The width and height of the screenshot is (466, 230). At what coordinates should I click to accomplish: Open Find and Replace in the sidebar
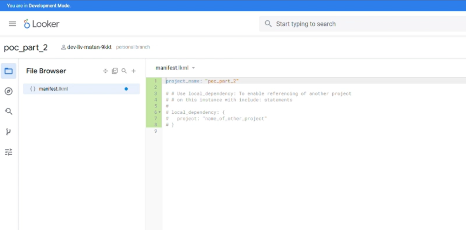[x=9, y=111]
